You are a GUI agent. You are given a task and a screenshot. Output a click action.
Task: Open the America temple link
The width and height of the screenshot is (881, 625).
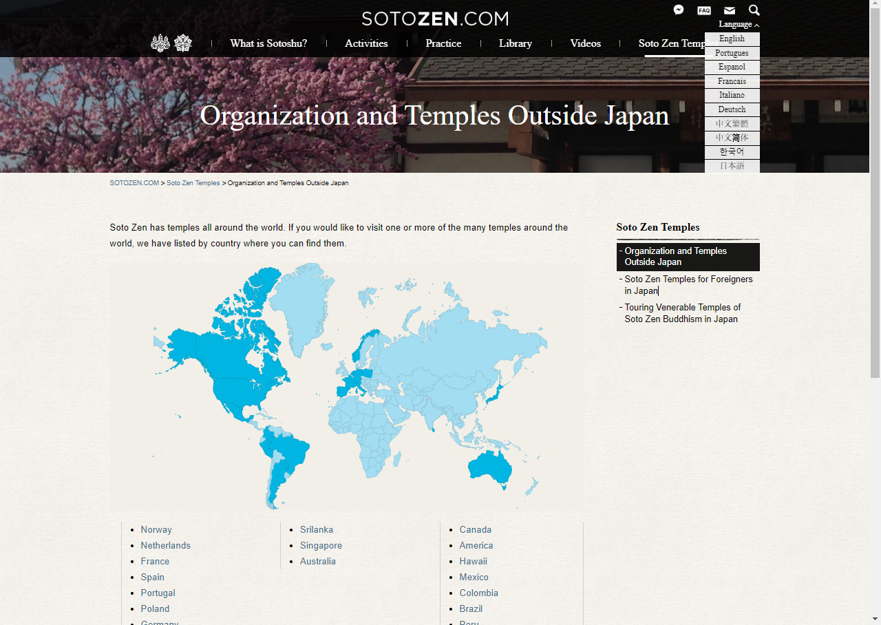click(476, 545)
